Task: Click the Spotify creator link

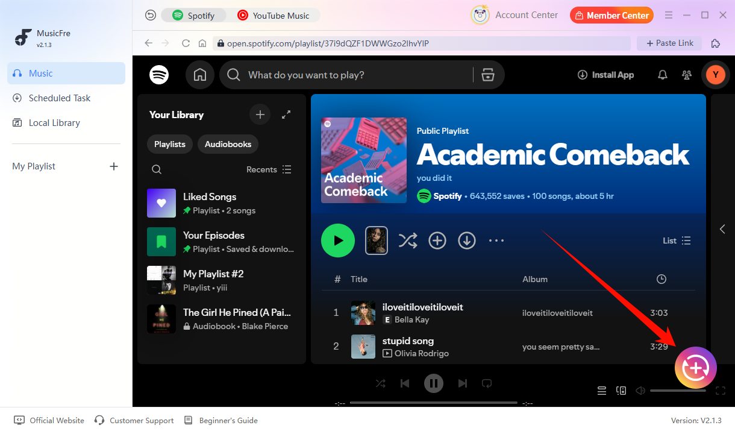Action: tap(447, 196)
